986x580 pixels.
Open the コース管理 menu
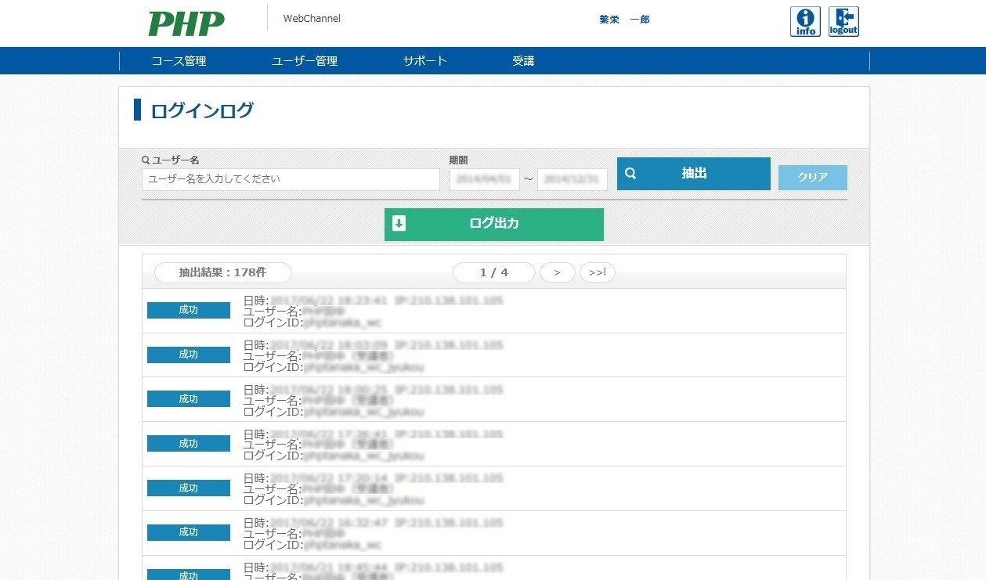pos(179,61)
